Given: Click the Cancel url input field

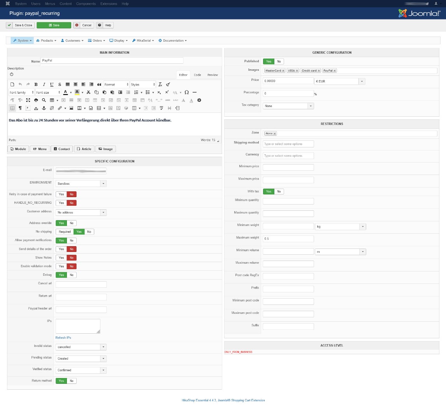Looking at the screenshot, I should (81, 285).
